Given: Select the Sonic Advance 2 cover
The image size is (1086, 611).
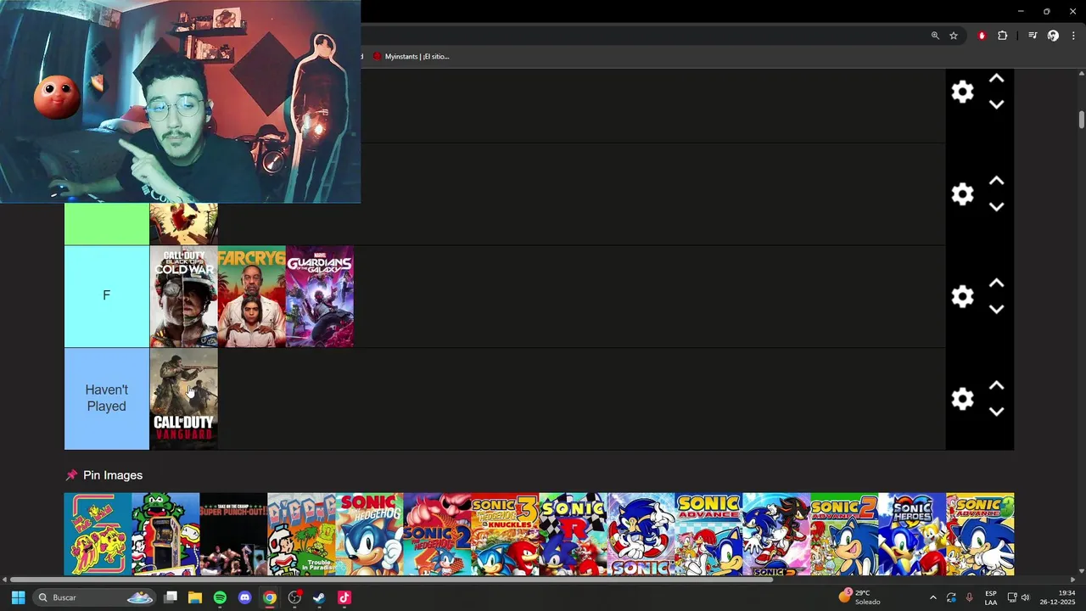Looking at the screenshot, I should [x=844, y=534].
